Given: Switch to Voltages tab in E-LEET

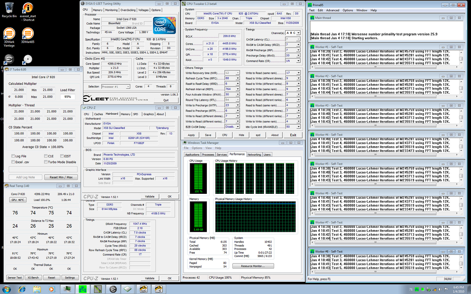Looking at the screenshot, I should click(x=143, y=10).
